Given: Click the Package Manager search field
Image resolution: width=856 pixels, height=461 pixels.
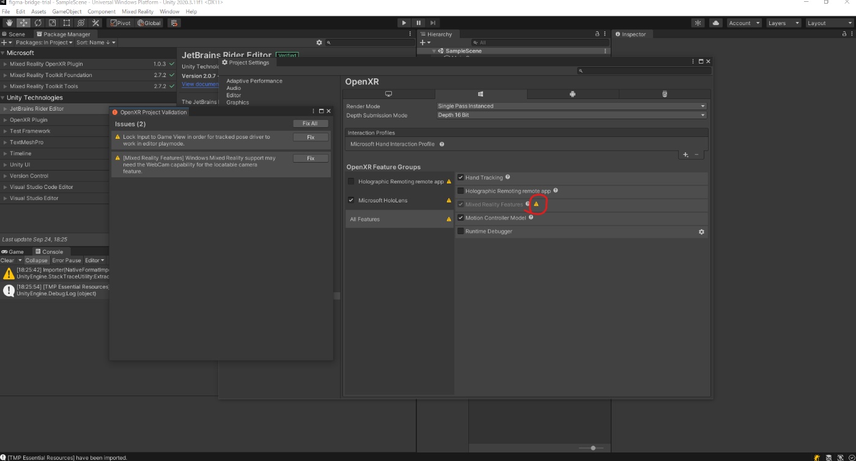Looking at the screenshot, I should (x=370, y=42).
